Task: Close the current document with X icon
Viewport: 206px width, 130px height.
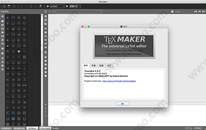Action: pos(172,12)
